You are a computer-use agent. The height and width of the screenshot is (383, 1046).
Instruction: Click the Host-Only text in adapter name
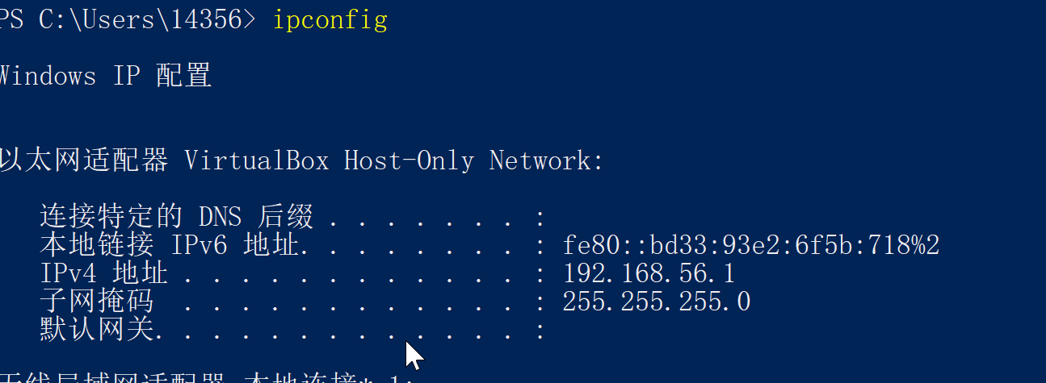point(409,160)
